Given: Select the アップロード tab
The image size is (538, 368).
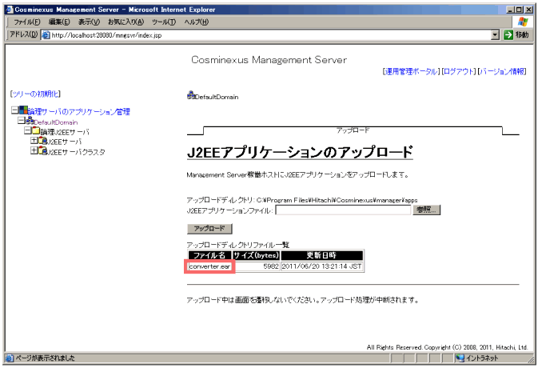Looking at the screenshot, I should coord(353,130).
